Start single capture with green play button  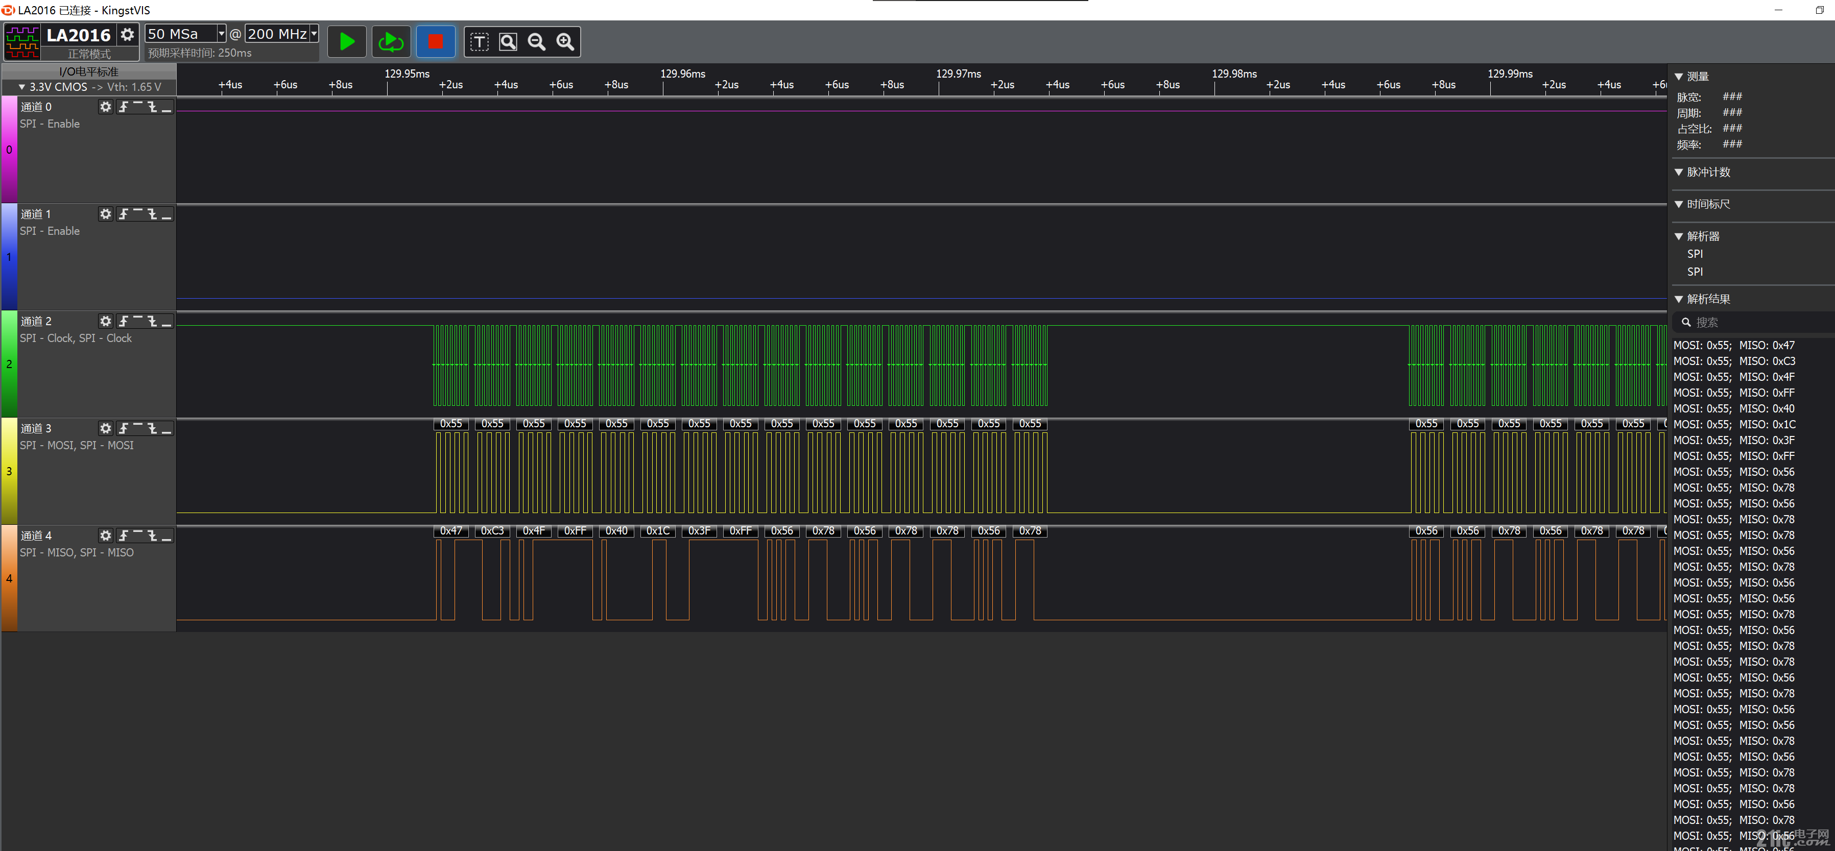pos(347,42)
